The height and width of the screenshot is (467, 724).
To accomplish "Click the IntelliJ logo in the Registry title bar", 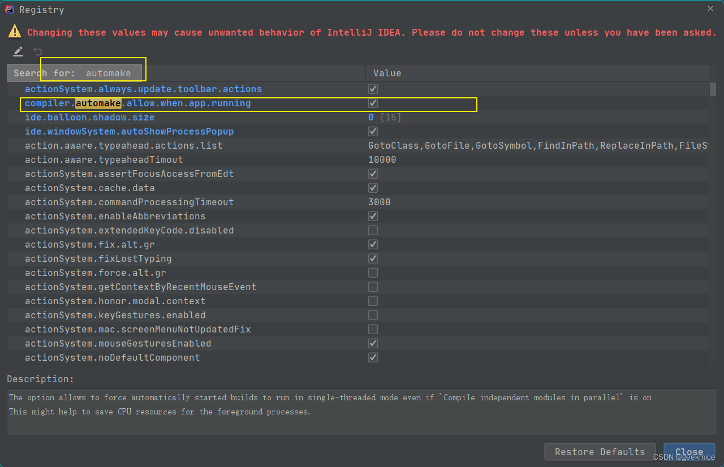I will [x=11, y=9].
